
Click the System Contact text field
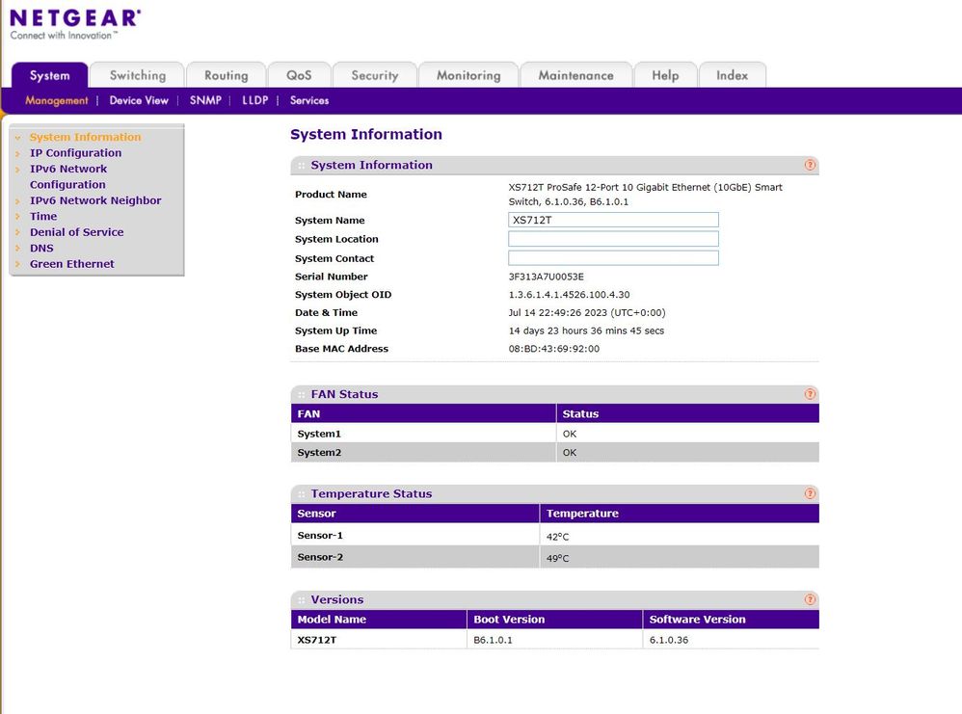click(613, 258)
